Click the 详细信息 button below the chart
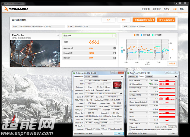The height and width of the screenshot is (137, 190). coord(172,63)
